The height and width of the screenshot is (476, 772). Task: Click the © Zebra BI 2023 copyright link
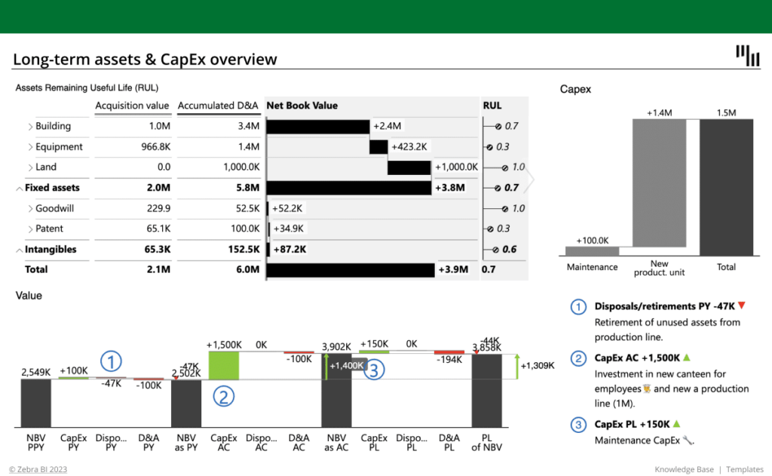pyautogui.click(x=38, y=468)
